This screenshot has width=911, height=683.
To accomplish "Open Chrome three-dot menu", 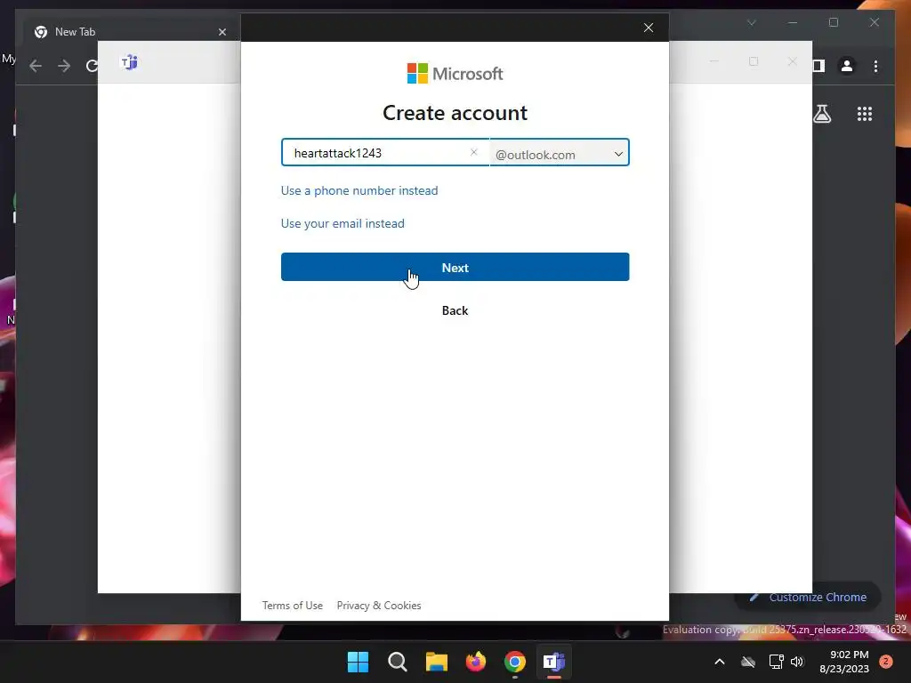I will pyautogui.click(x=875, y=66).
